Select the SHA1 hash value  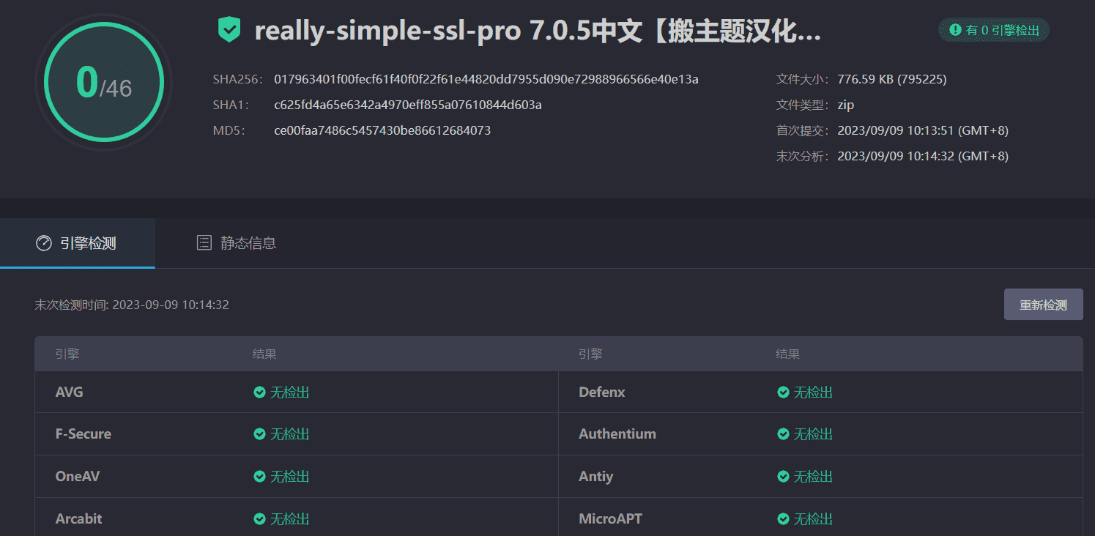click(408, 105)
